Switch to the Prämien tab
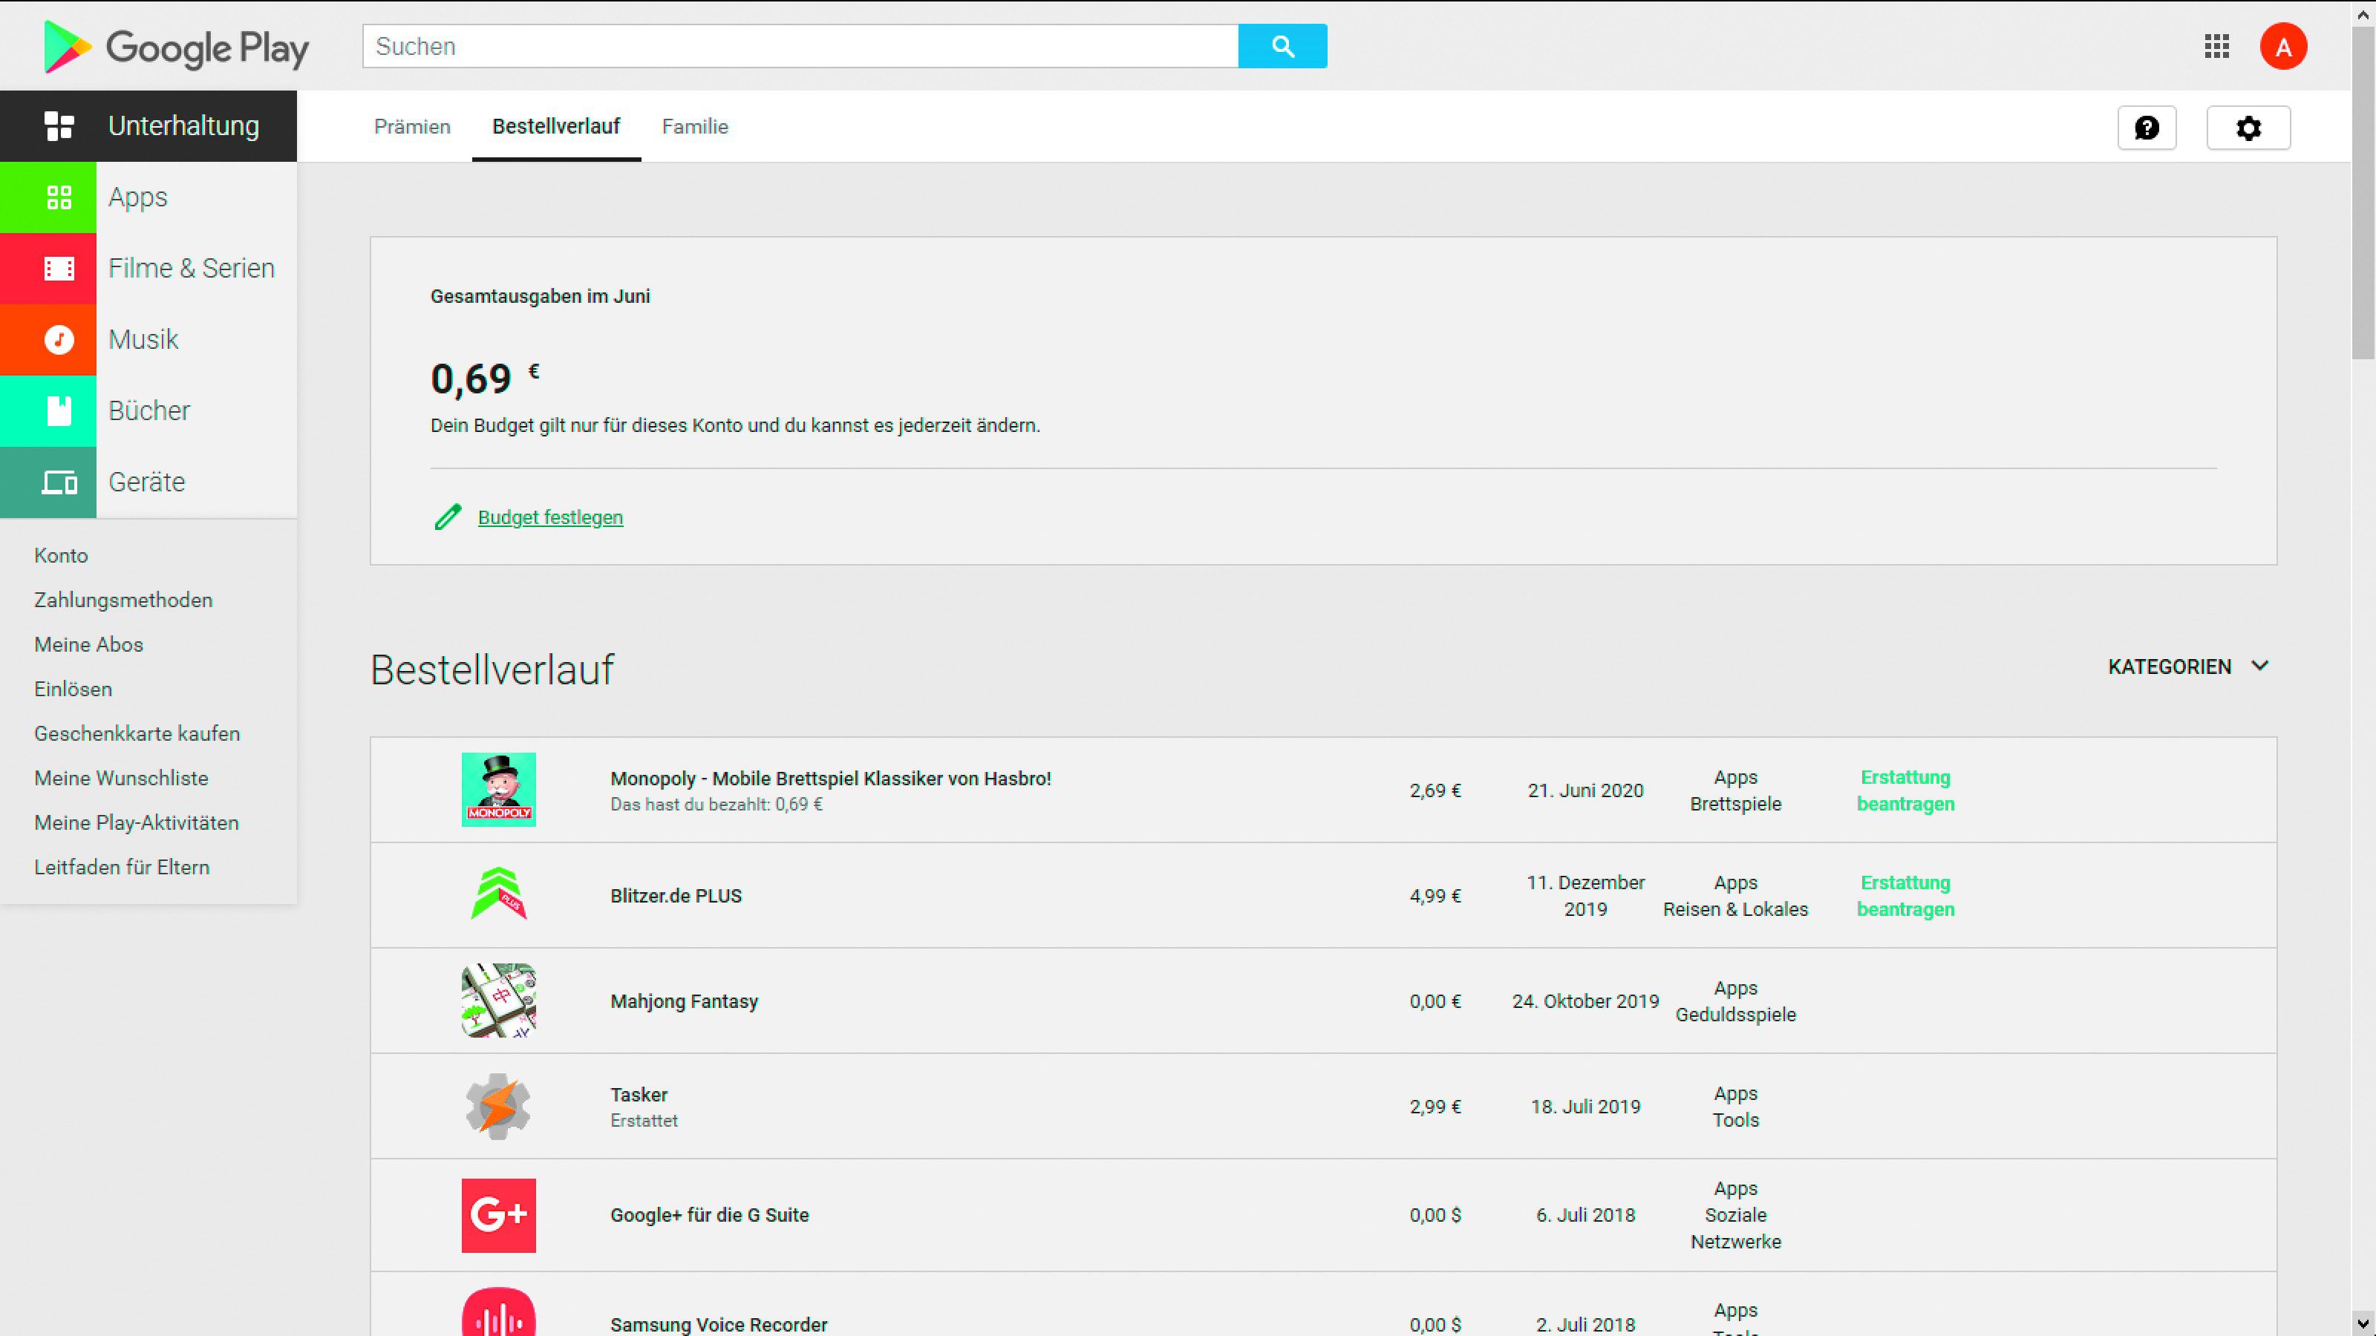Viewport: 2376px width, 1336px height. click(411, 126)
